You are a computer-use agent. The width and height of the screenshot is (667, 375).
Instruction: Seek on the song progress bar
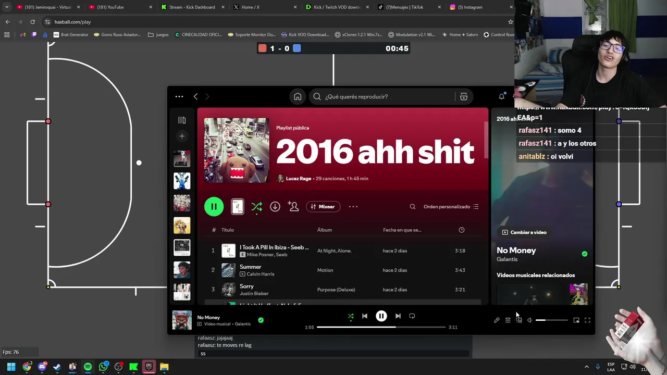pos(381,327)
